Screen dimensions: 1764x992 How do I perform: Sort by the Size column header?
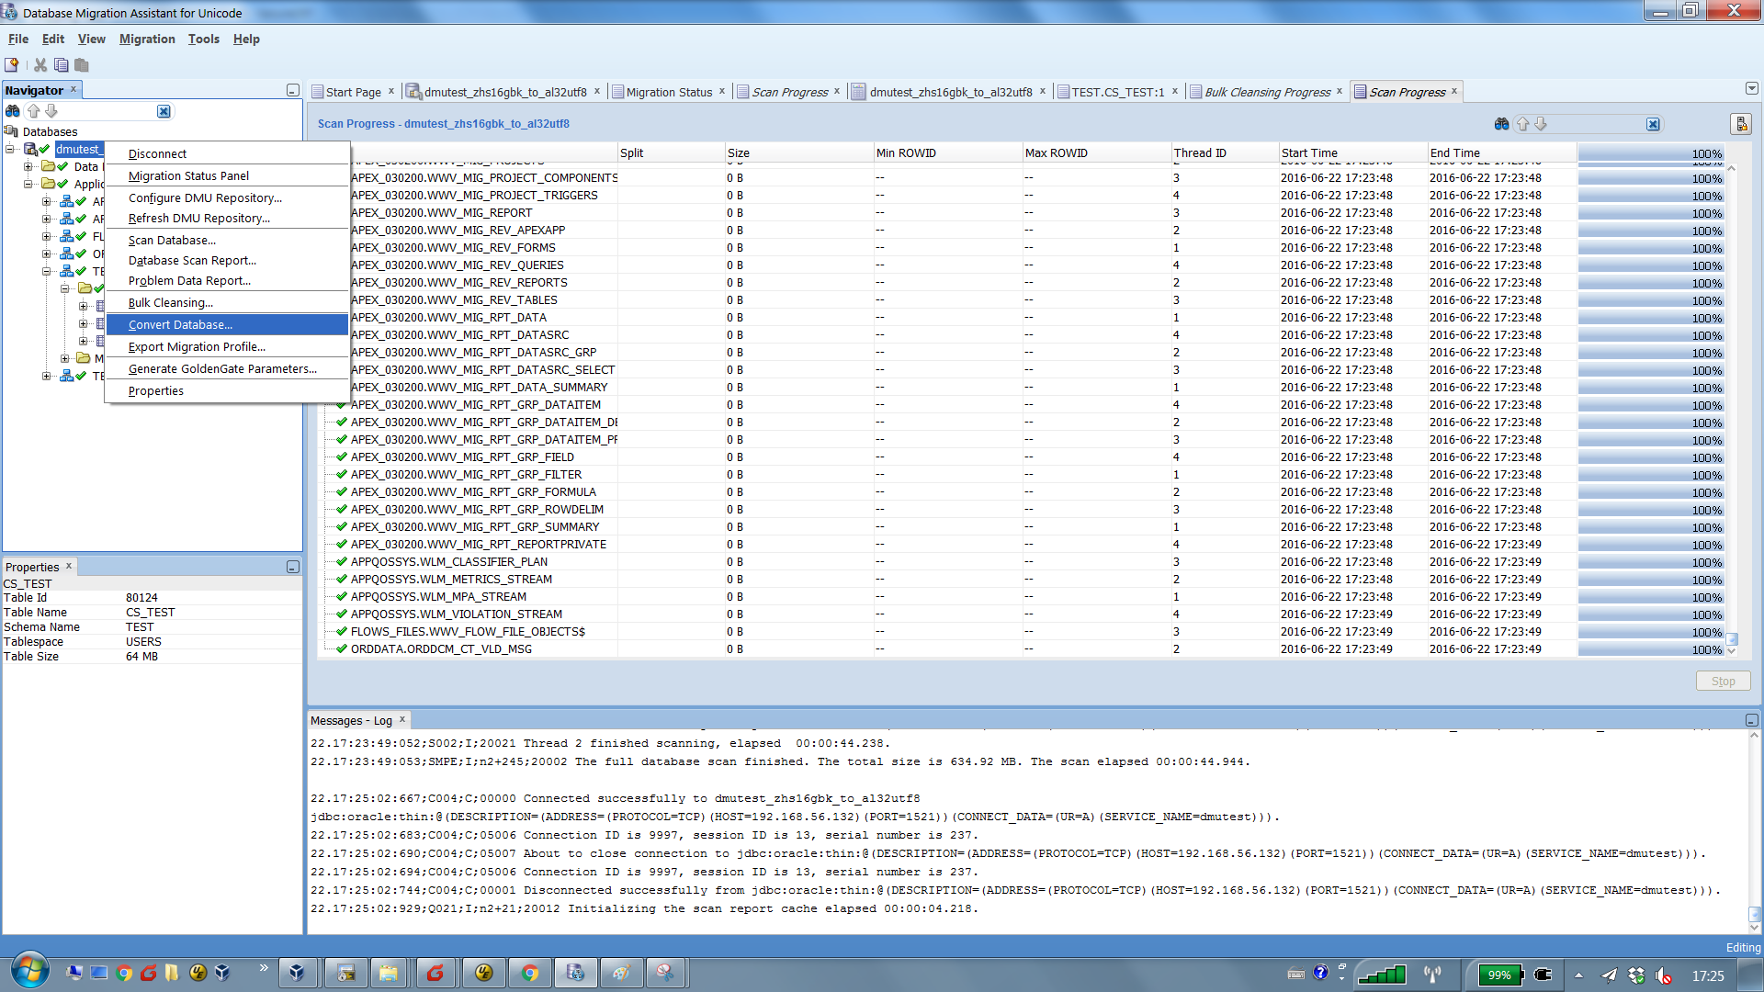pyautogui.click(x=797, y=152)
